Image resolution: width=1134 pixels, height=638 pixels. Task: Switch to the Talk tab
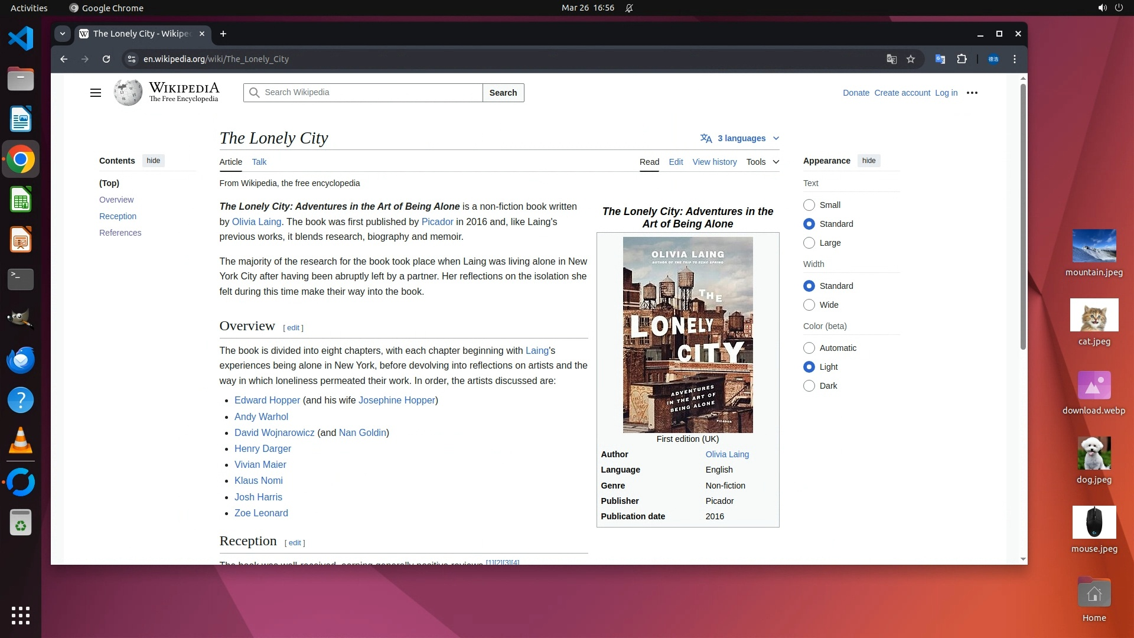point(259,162)
